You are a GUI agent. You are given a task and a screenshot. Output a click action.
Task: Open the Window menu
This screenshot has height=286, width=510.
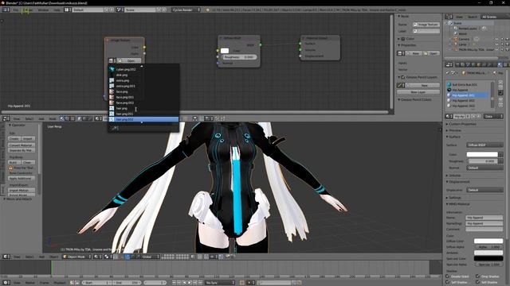[43, 10]
